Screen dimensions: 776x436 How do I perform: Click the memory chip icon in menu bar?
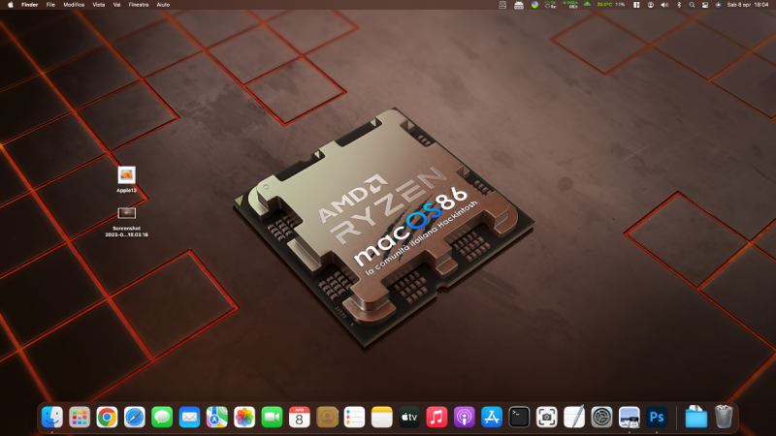click(519, 5)
